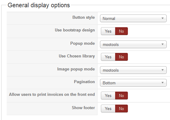The width and height of the screenshot is (170, 120).
Task: Click the Image popup mode arrow
Action: pos(162,70)
